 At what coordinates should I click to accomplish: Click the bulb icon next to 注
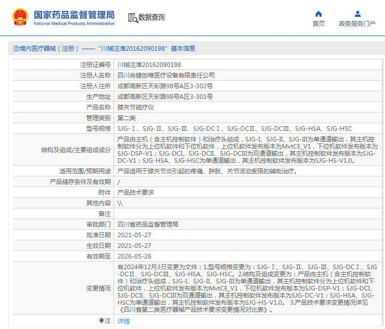pyautogui.click(x=101, y=320)
